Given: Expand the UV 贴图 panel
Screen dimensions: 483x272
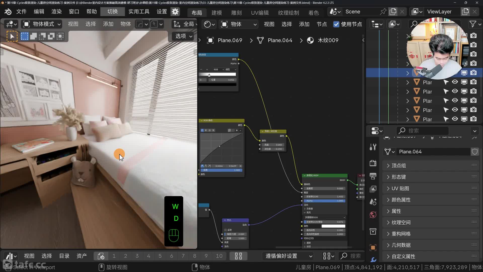Looking at the screenshot, I should tap(400, 188).
